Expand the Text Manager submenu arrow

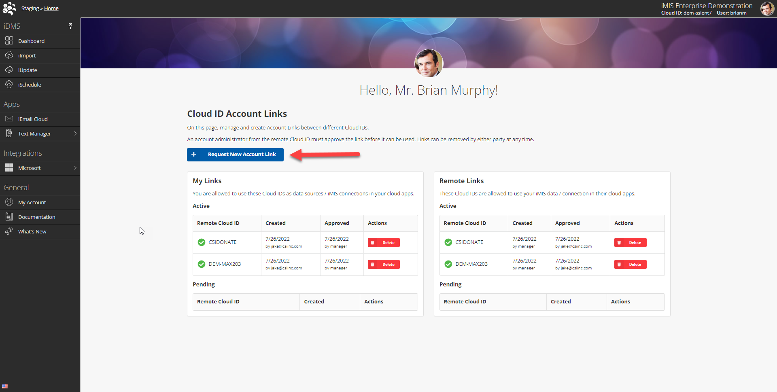75,133
